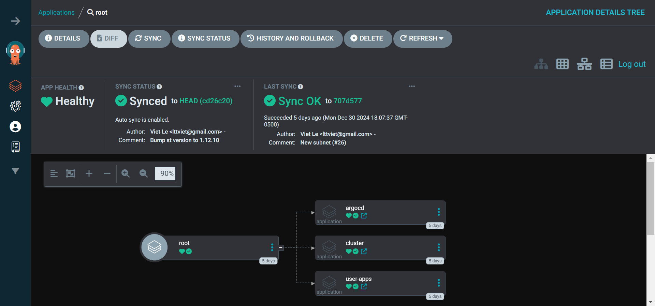Open external link icon on cluster node
Viewport: 655px width, 306px height.
tap(364, 251)
